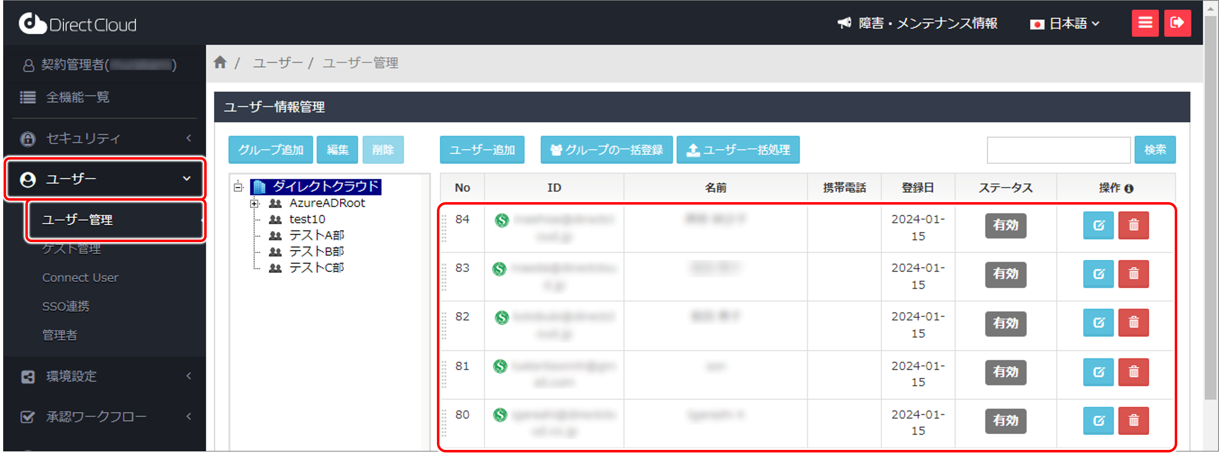The image size is (1219, 456).
Task: Edit user row 82 with pencil icon
Action: (x=1098, y=323)
